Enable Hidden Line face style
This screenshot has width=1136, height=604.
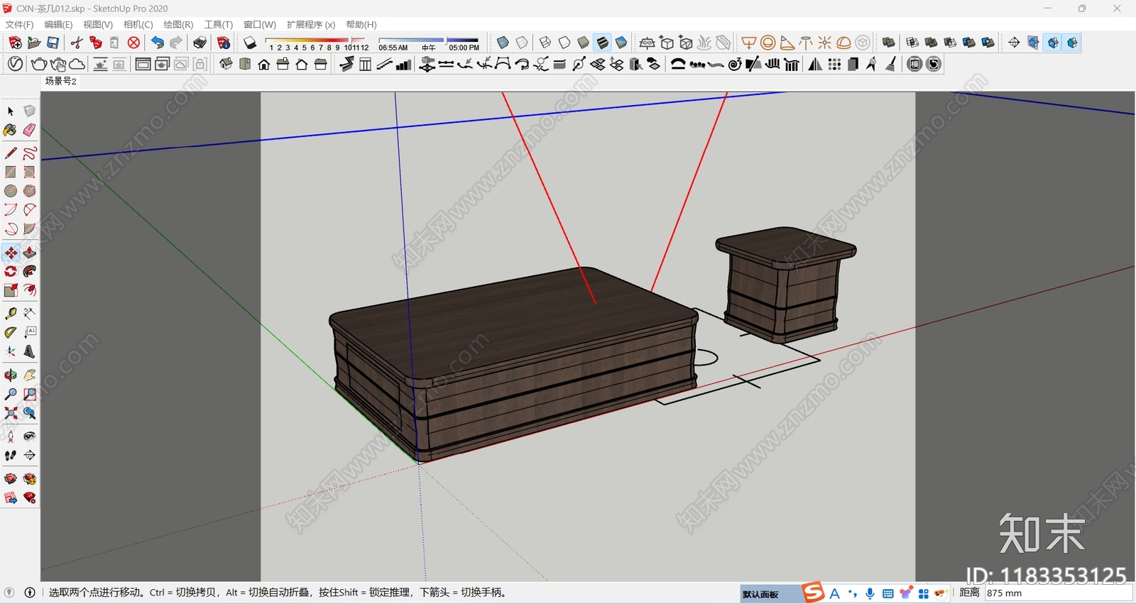pos(564,43)
